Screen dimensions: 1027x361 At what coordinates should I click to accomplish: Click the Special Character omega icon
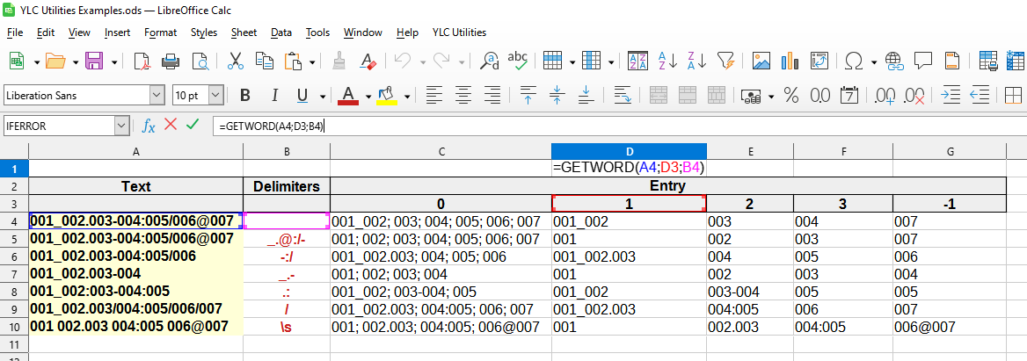pos(854,61)
